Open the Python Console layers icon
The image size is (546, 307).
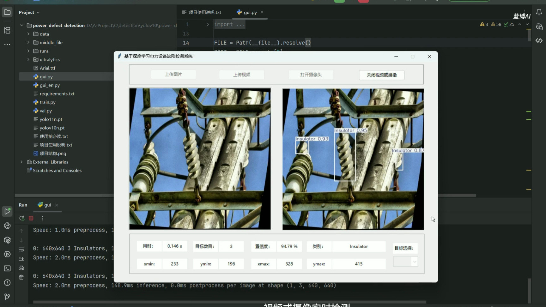coord(7,240)
